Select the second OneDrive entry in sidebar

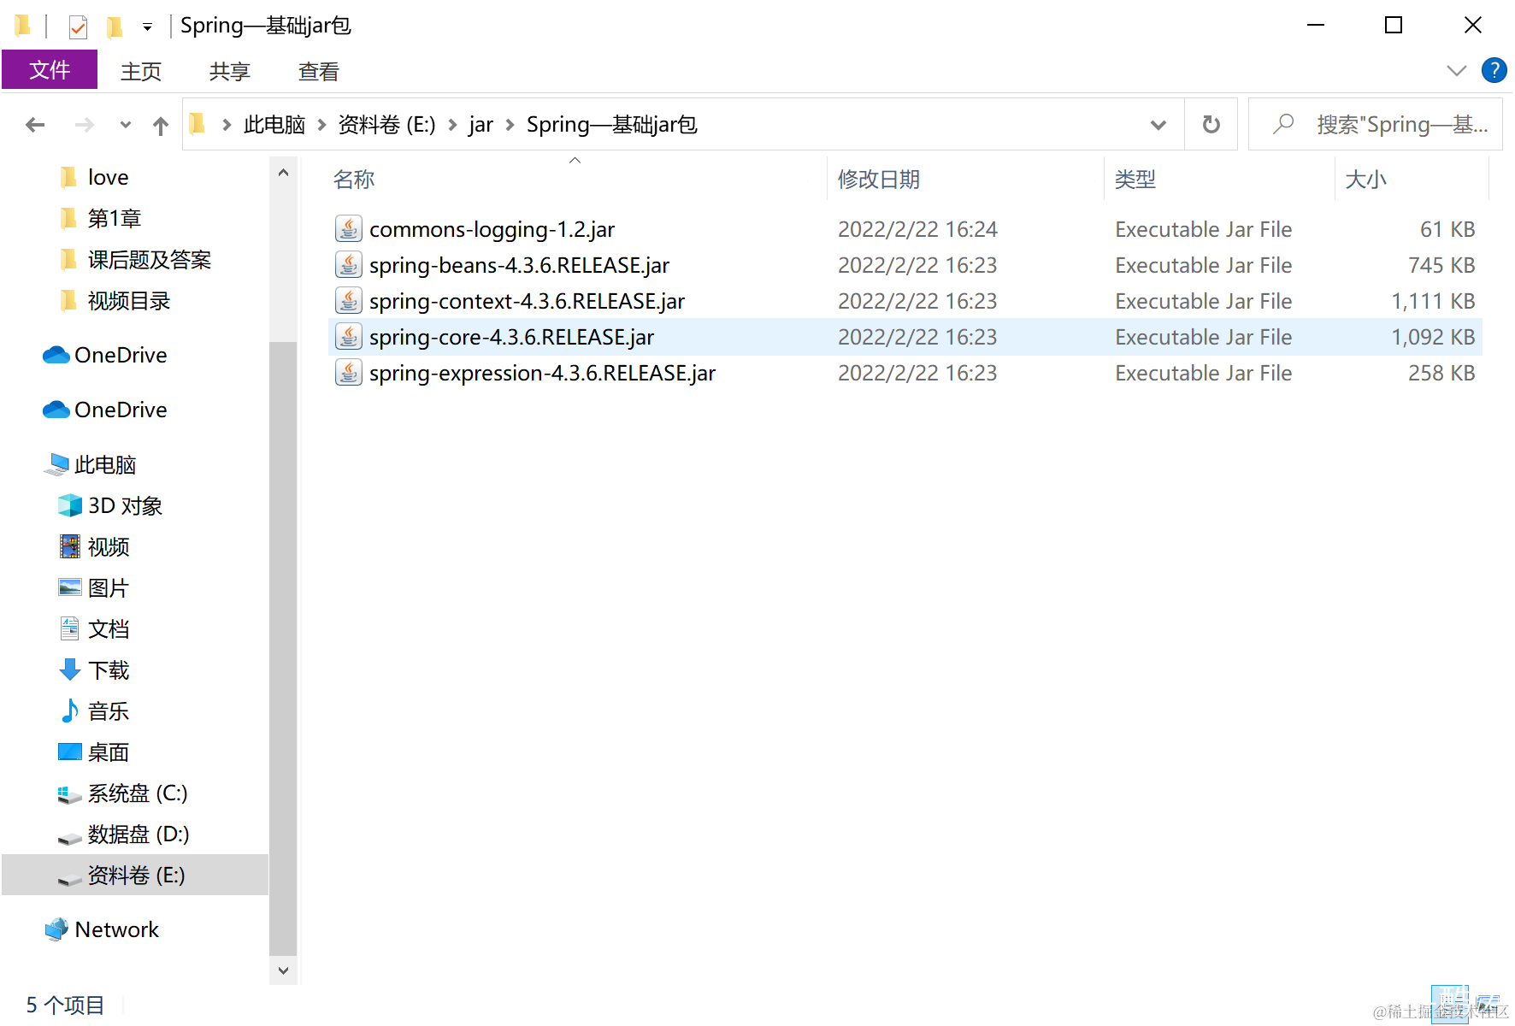[x=121, y=410]
